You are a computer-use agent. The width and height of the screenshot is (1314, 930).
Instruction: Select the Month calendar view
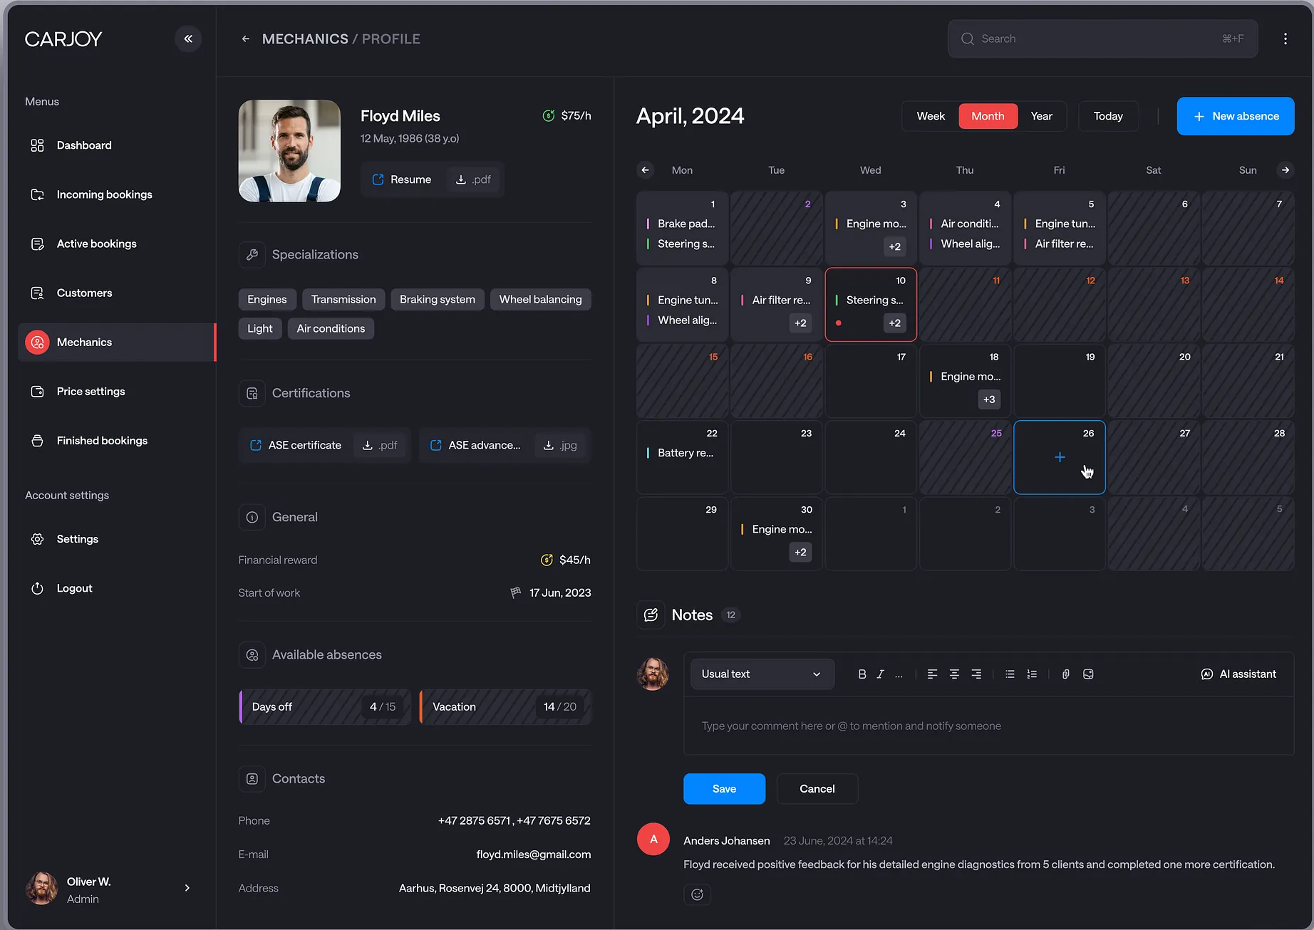(987, 116)
